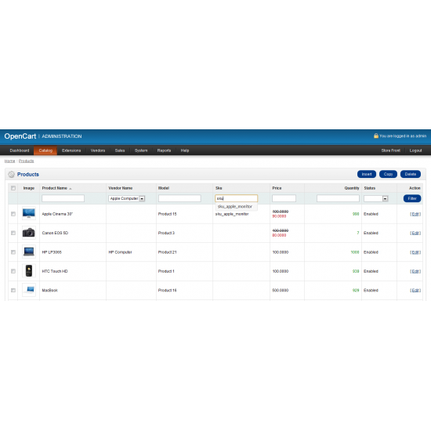The width and height of the screenshot is (431, 431).
Task: Sort by Quantity column header
Action: point(352,188)
